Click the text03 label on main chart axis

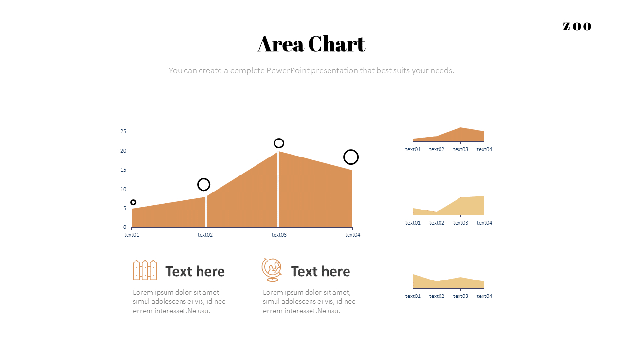click(279, 235)
